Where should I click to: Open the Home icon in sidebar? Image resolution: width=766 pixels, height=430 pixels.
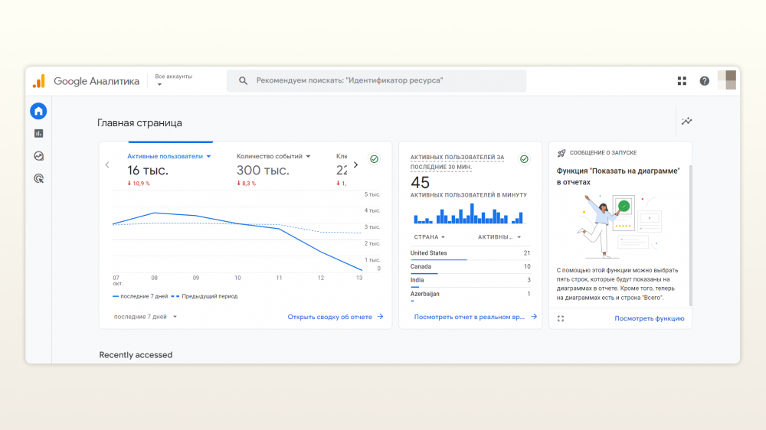pos(38,111)
